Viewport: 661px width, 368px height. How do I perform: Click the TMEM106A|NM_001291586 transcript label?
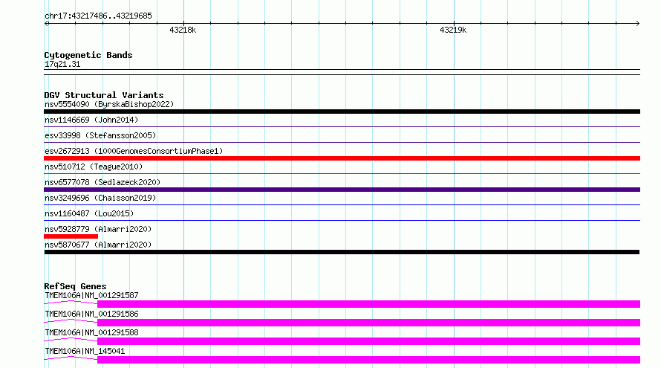coord(91,314)
